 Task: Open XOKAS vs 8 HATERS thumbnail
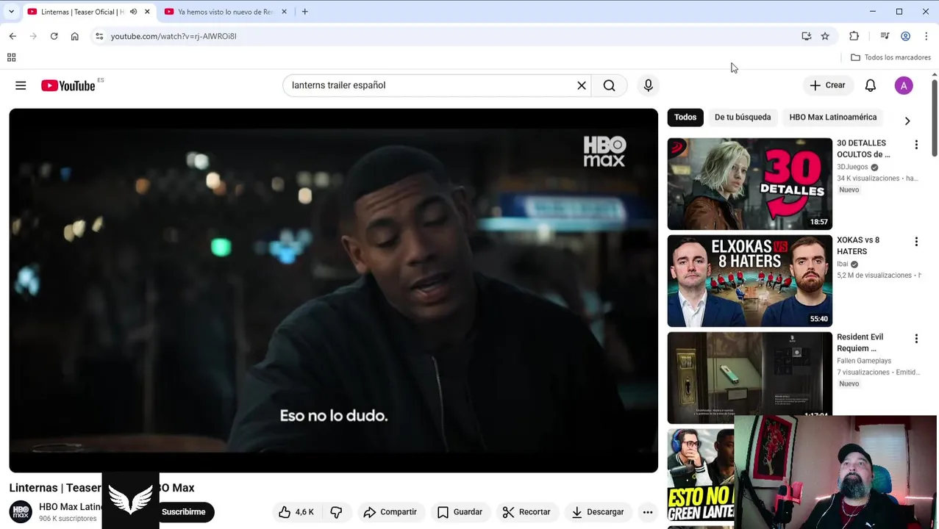750,281
